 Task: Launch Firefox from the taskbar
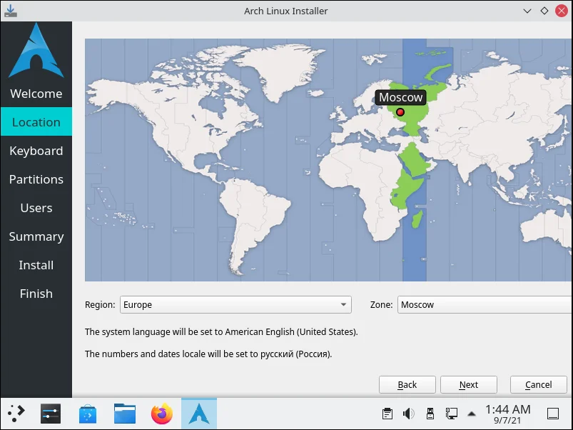162,413
